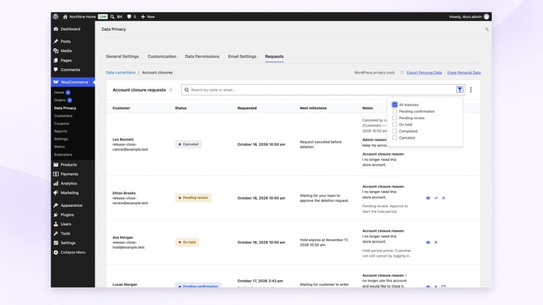Check the Pending review filter
Image resolution: width=543 pixels, height=305 pixels.
[395, 118]
